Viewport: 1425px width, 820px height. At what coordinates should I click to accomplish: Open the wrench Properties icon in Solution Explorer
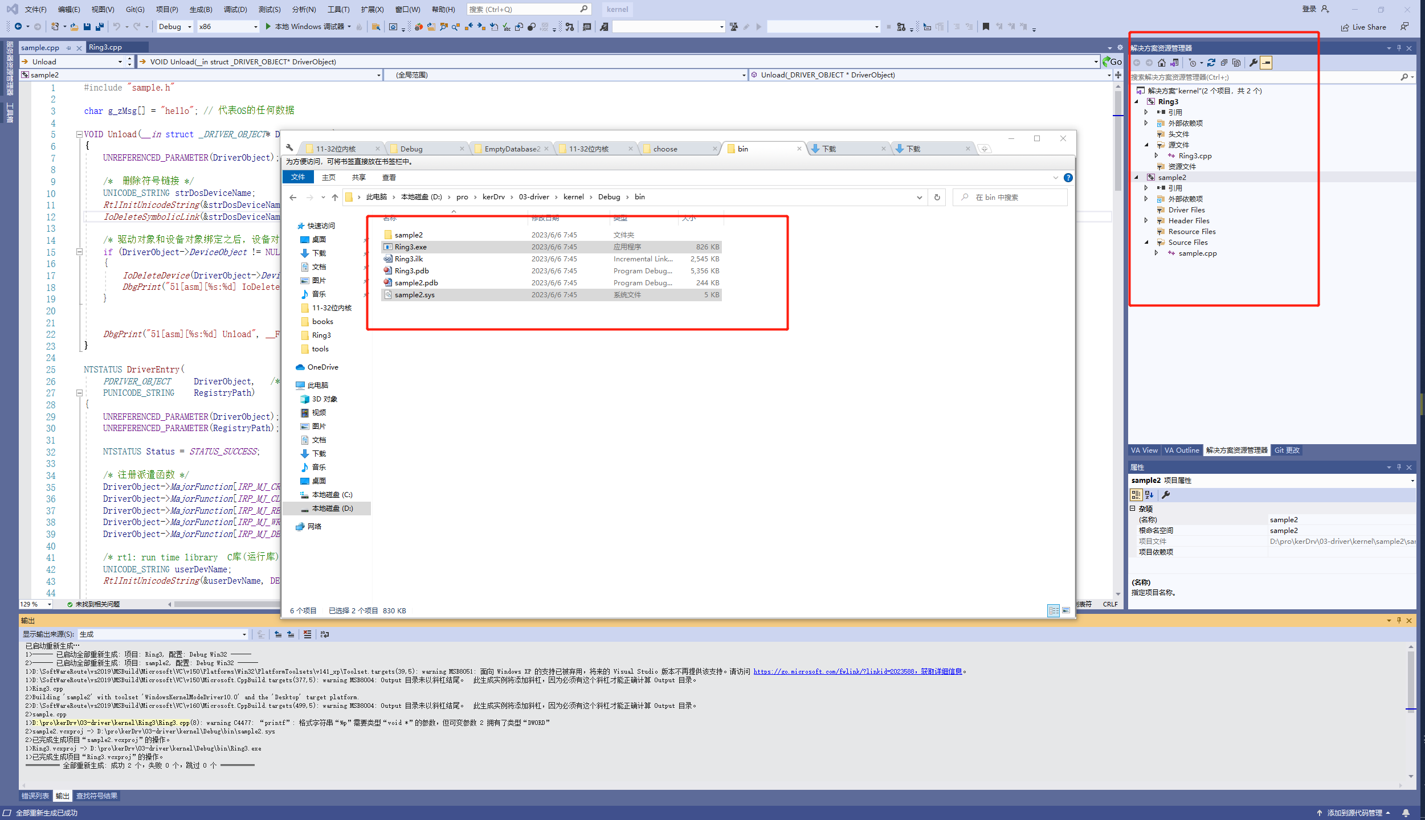tap(1253, 63)
